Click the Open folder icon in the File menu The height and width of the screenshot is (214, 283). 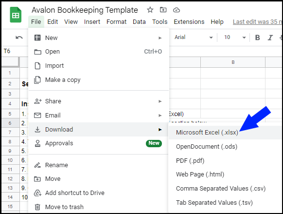[37, 52]
